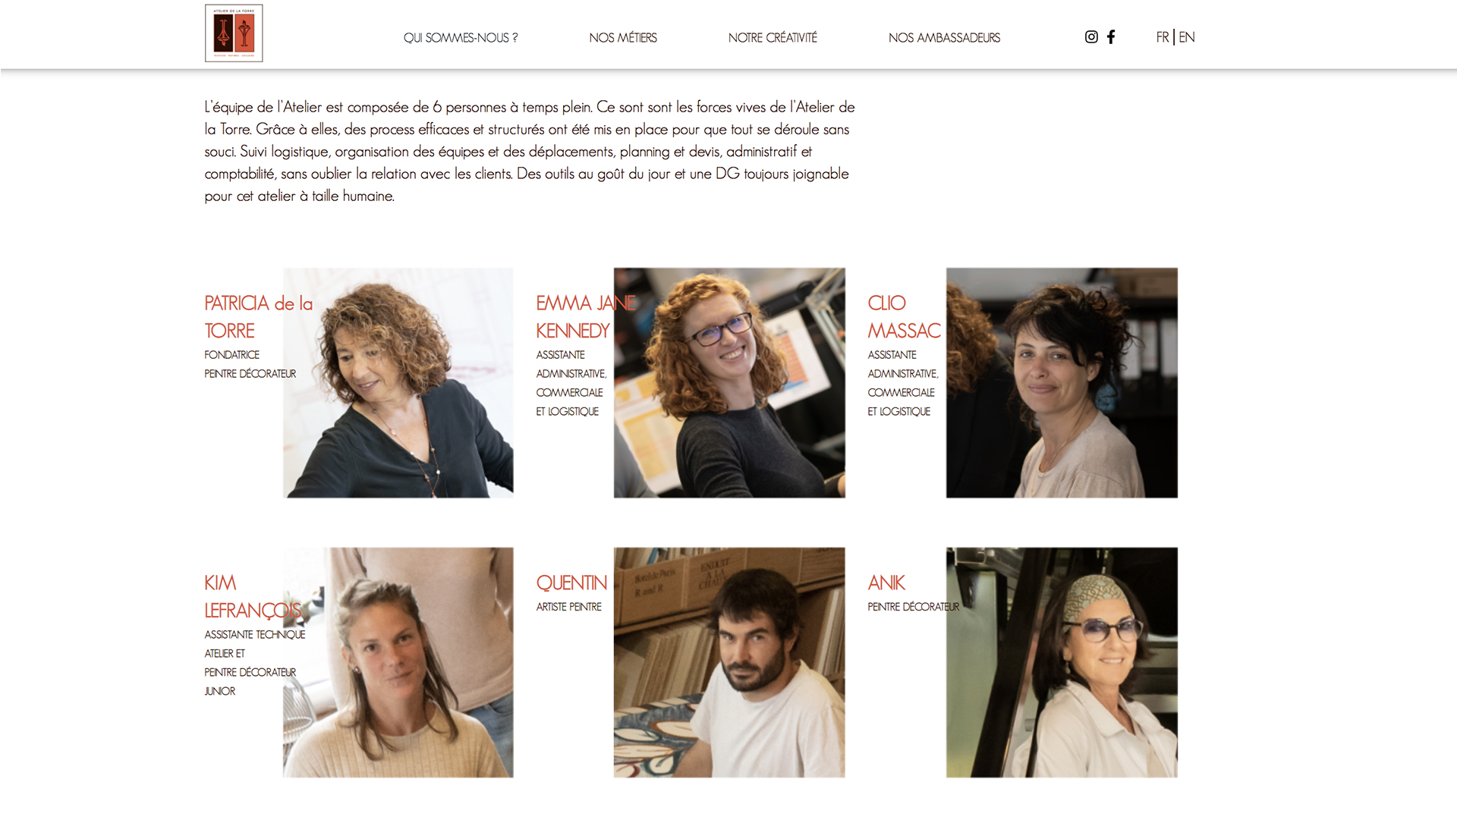The width and height of the screenshot is (1457, 823).
Task: Open the NOTRE CRÉATIVITÉ menu
Action: [x=773, y=37]
